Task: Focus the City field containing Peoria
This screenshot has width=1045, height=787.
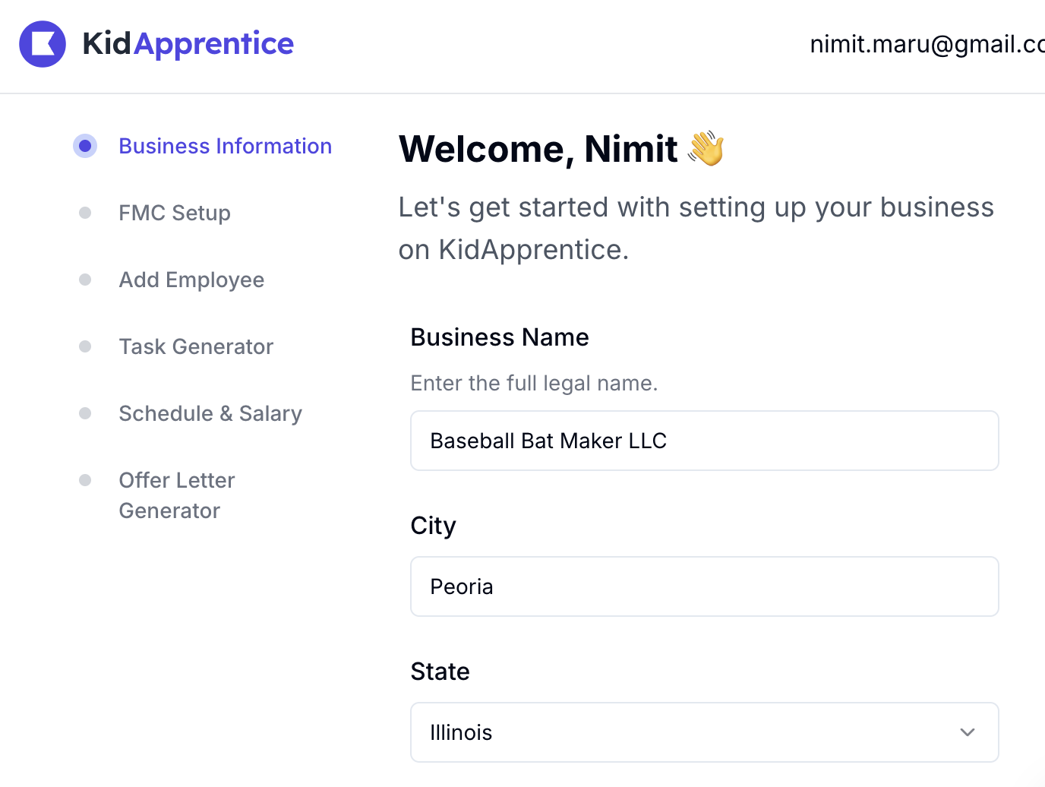Action: [705, 586]
